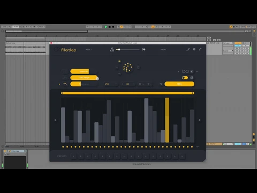
Task: Click the small button above the dice
Action: (x=119, y=61)
